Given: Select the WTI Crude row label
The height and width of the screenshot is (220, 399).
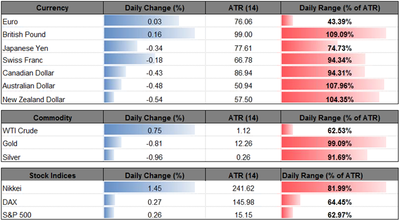Looking at the screenshot, I should 20,131.
